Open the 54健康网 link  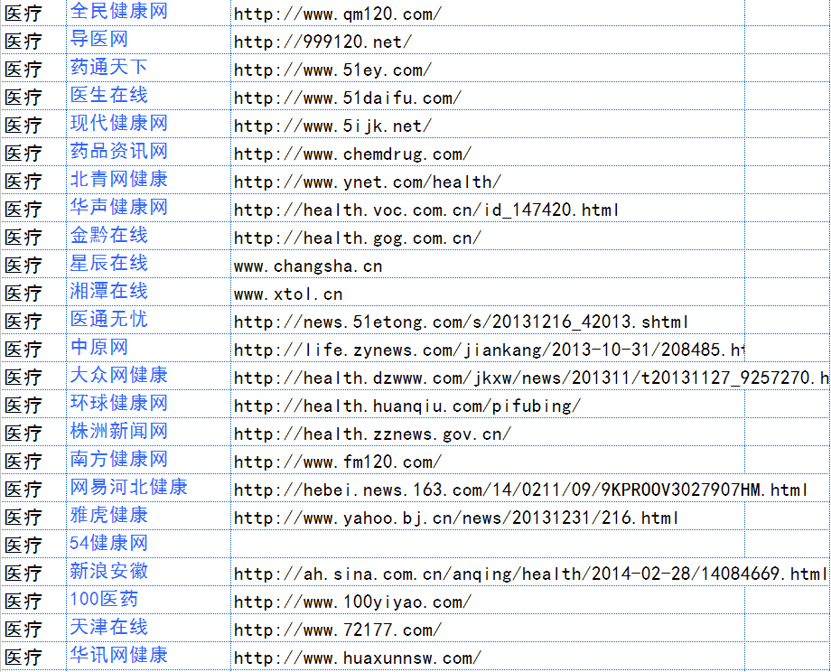(108, 544)
